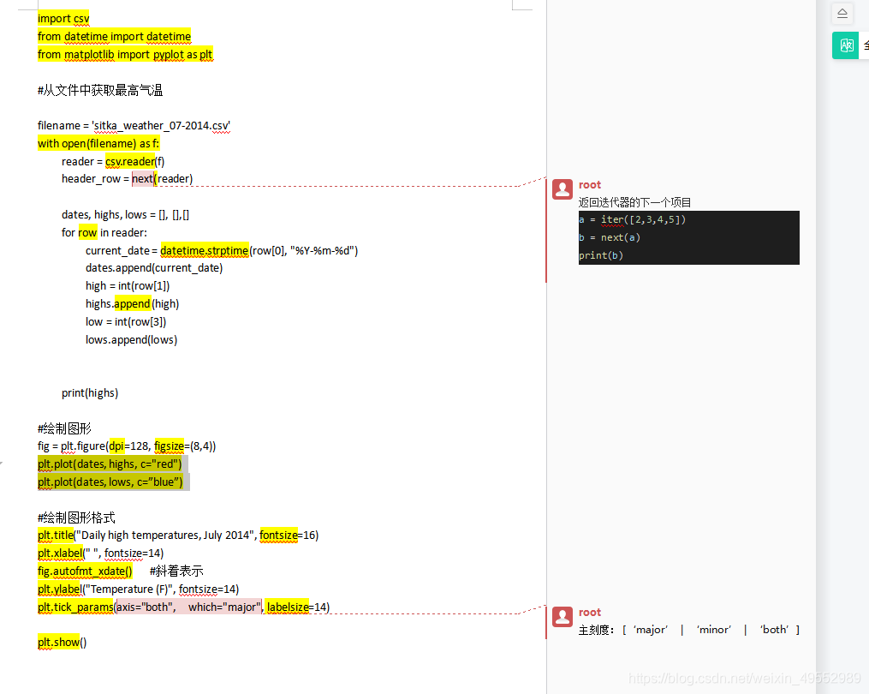869x694 pixels.
Task: Click root avatar on the tick_params comment
Action: tap(562, 616)
